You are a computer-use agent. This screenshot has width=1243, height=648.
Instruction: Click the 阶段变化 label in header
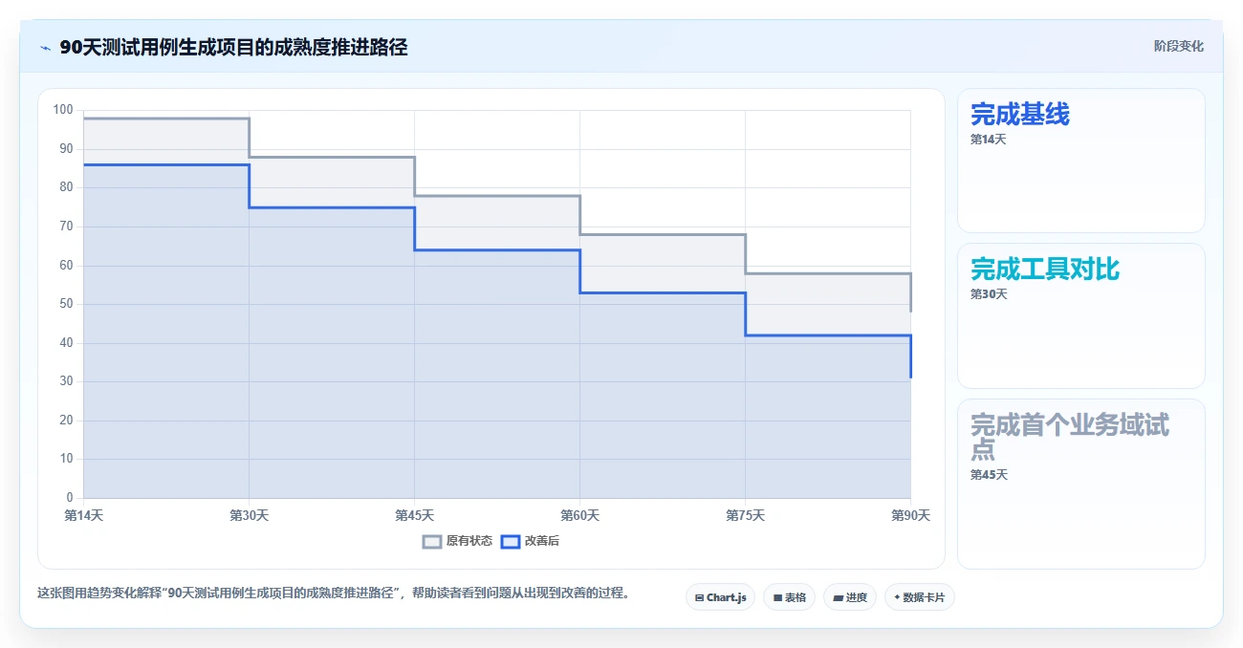pos(1178,46)
